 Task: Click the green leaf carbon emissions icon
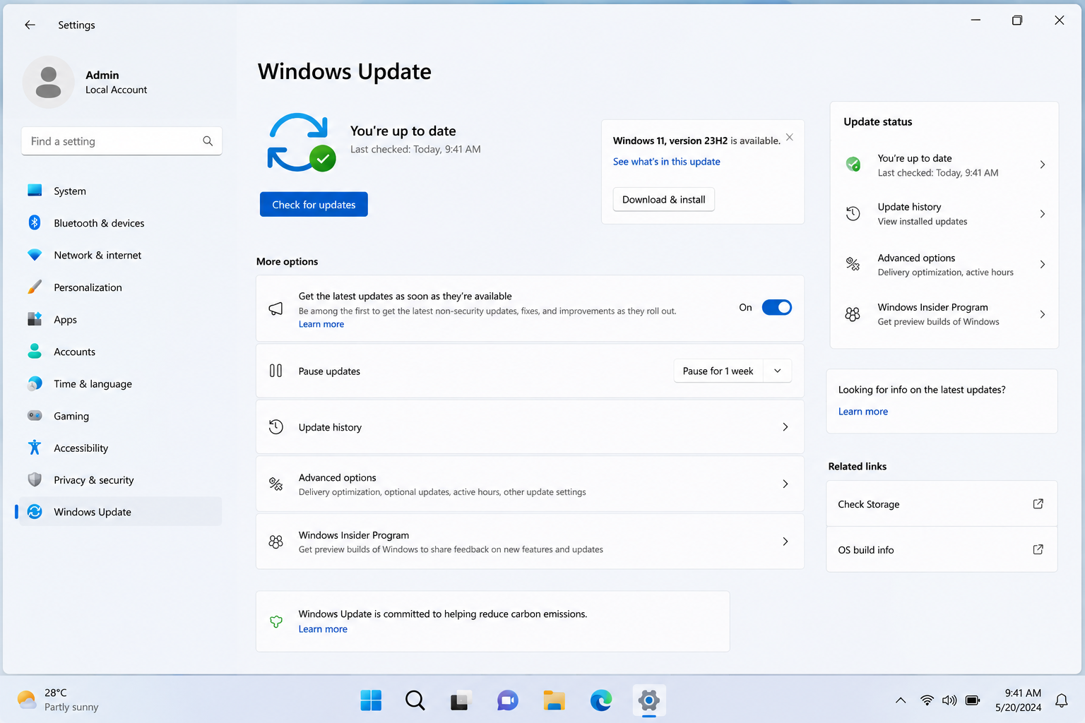click(x=276, y=622)
